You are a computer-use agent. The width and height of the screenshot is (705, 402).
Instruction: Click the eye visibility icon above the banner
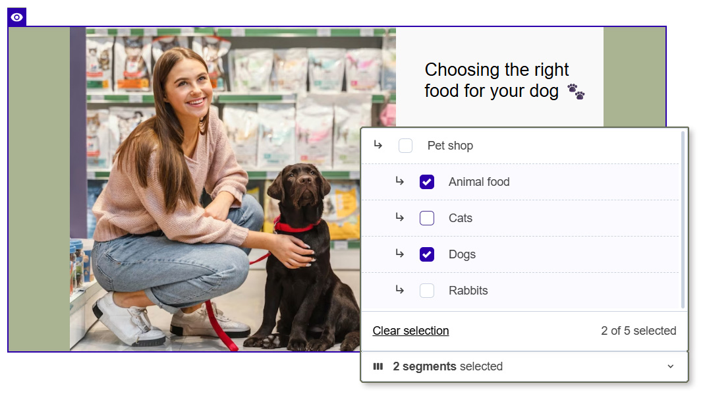17,17
